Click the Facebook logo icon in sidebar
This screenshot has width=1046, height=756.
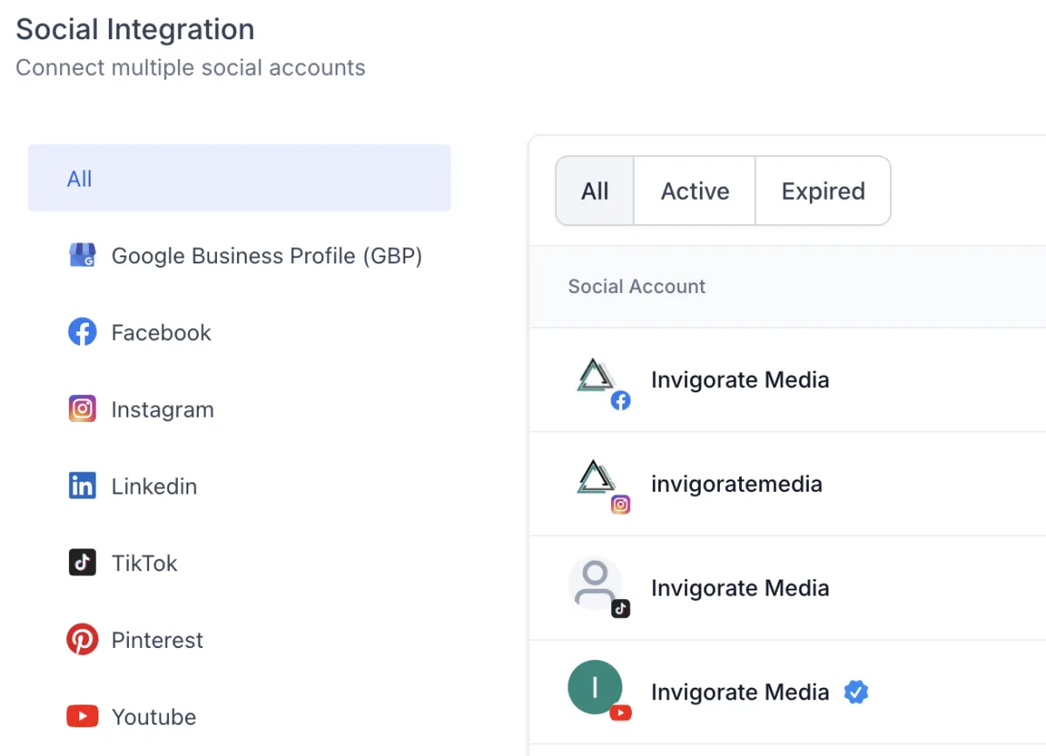pyautogui.click(x=82, y=332)
